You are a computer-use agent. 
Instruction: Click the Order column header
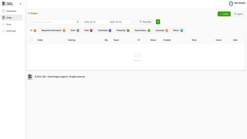[x=40, y=40]
